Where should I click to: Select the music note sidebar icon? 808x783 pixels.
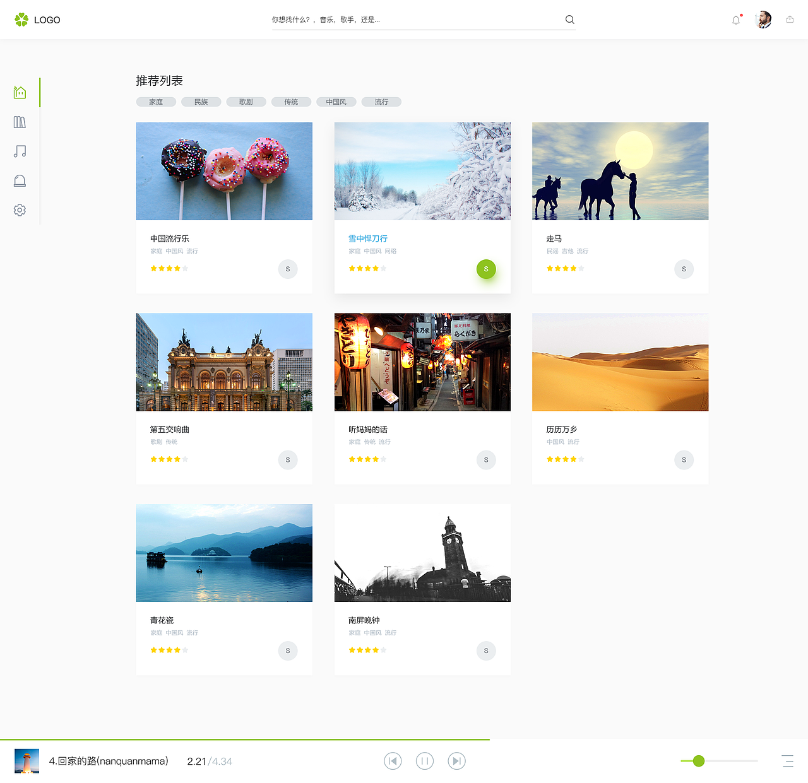coord(20,151)
